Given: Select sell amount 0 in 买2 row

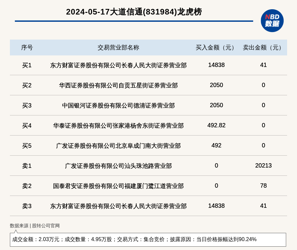Looking at the screenshot, I should pos(263,85).
